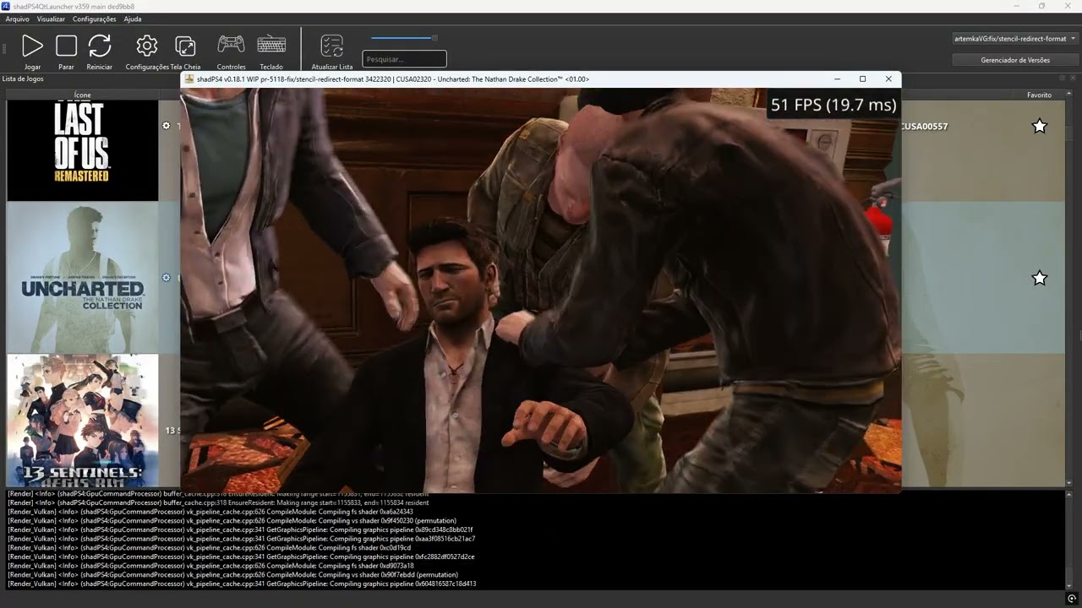
Task: Click the 51 FPS overlay in game window
Action: 833,105
